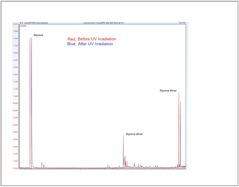Viewport: 239px width, 187px height.
Task: Click the Styrene peak label
Action: click(38, 35)
